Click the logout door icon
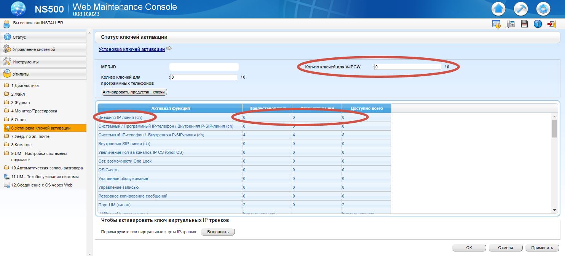Viewport: 565px width, 256px height. point(551,24)
